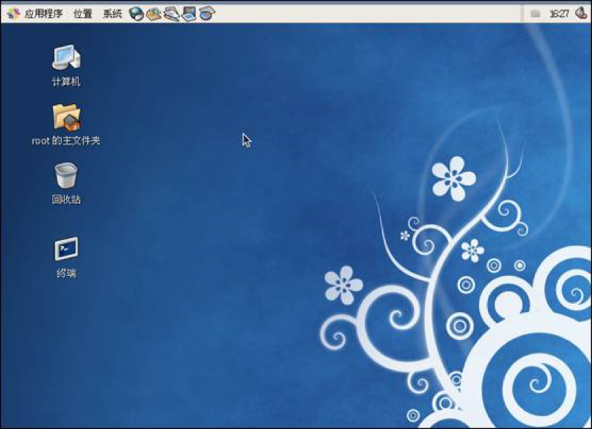Launch the presentation slides icon in panel
This screenshot has width=592, height=429.
tap(189, 14)
